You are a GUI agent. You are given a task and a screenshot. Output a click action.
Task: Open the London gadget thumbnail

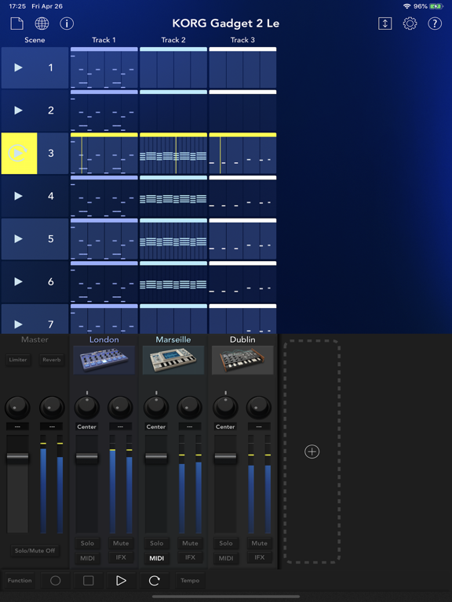(104, 360)
